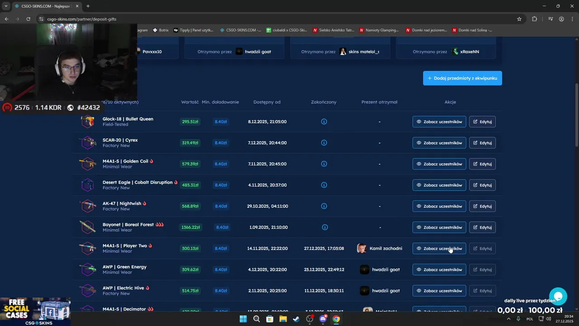The height and width of the screenshot is (326, 579).
Task: Click the 1366.22zł value cell
Action: click(190, 227)
